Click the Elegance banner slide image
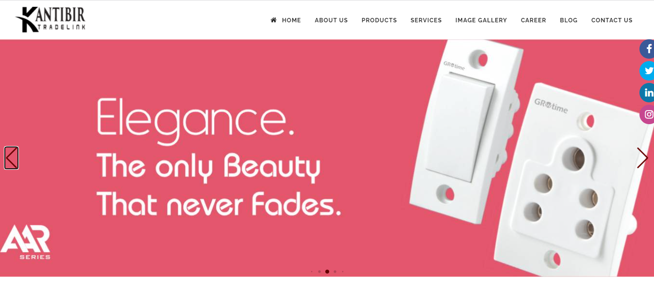654x307 pixels. point(327,158)
